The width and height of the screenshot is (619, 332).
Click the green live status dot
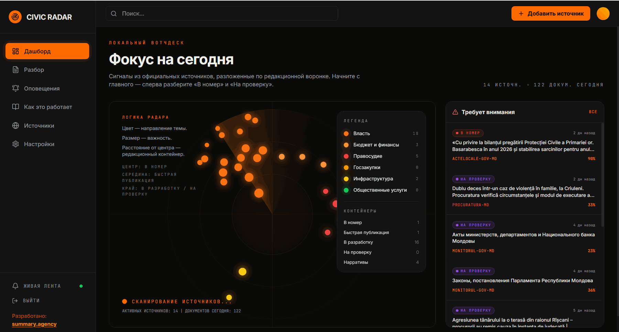(81, 286)
